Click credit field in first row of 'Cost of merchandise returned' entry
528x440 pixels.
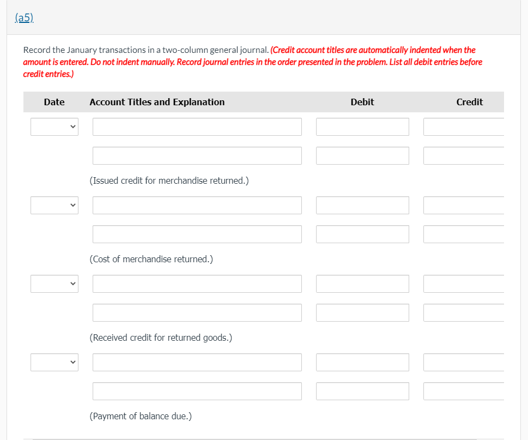point(464,205)
